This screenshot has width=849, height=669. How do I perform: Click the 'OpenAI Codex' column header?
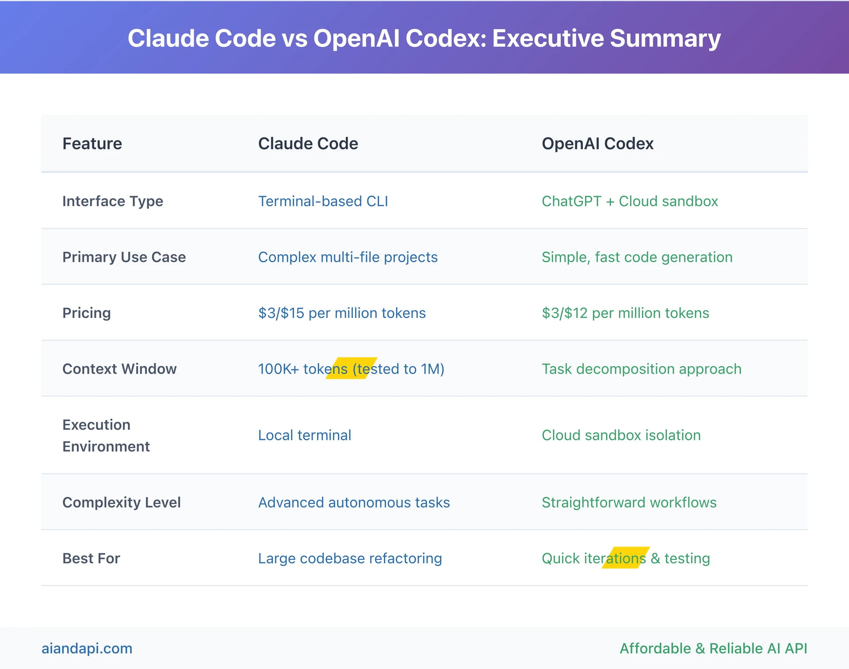click(x=597, y=144)
